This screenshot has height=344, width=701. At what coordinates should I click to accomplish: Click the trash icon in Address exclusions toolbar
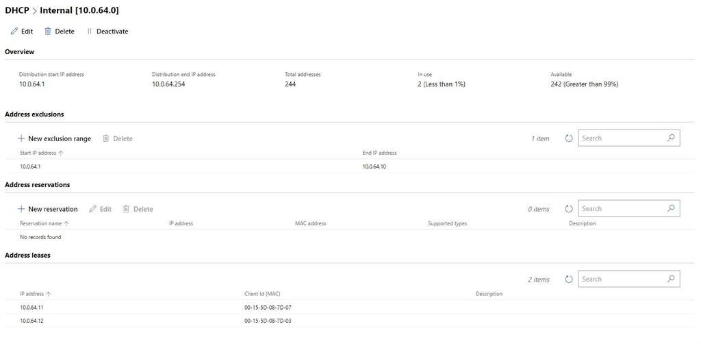click(106, 138)
